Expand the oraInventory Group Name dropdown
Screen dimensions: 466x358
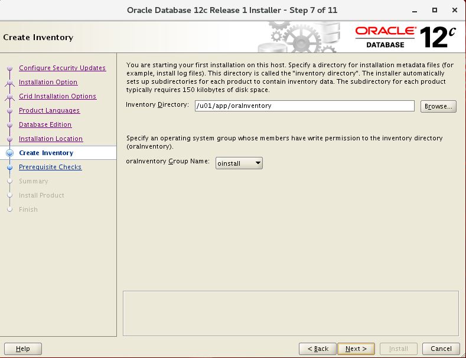[x=239, y=163]
